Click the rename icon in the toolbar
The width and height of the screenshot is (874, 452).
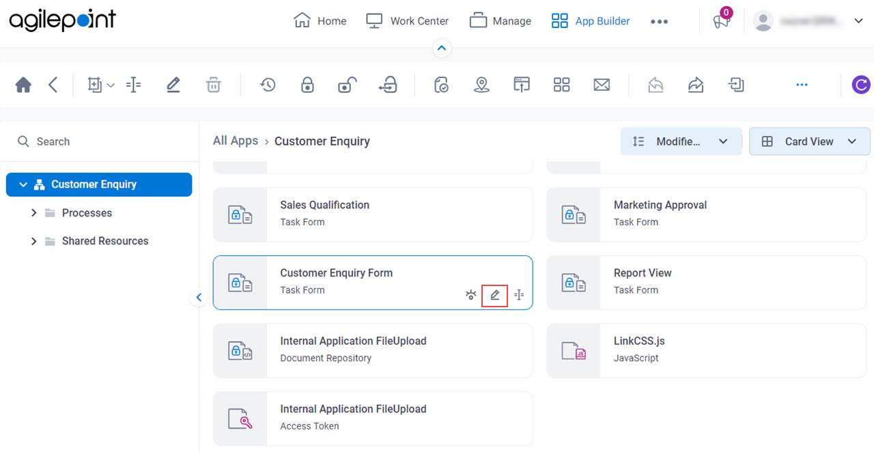pyautogui.click(x=134, y=85)
